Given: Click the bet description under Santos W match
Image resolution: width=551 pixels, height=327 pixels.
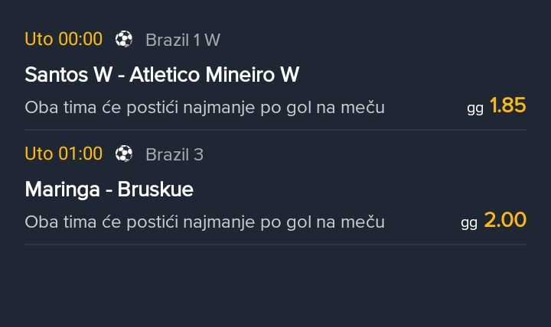Looking at the screenshot, I should [204, 108].
